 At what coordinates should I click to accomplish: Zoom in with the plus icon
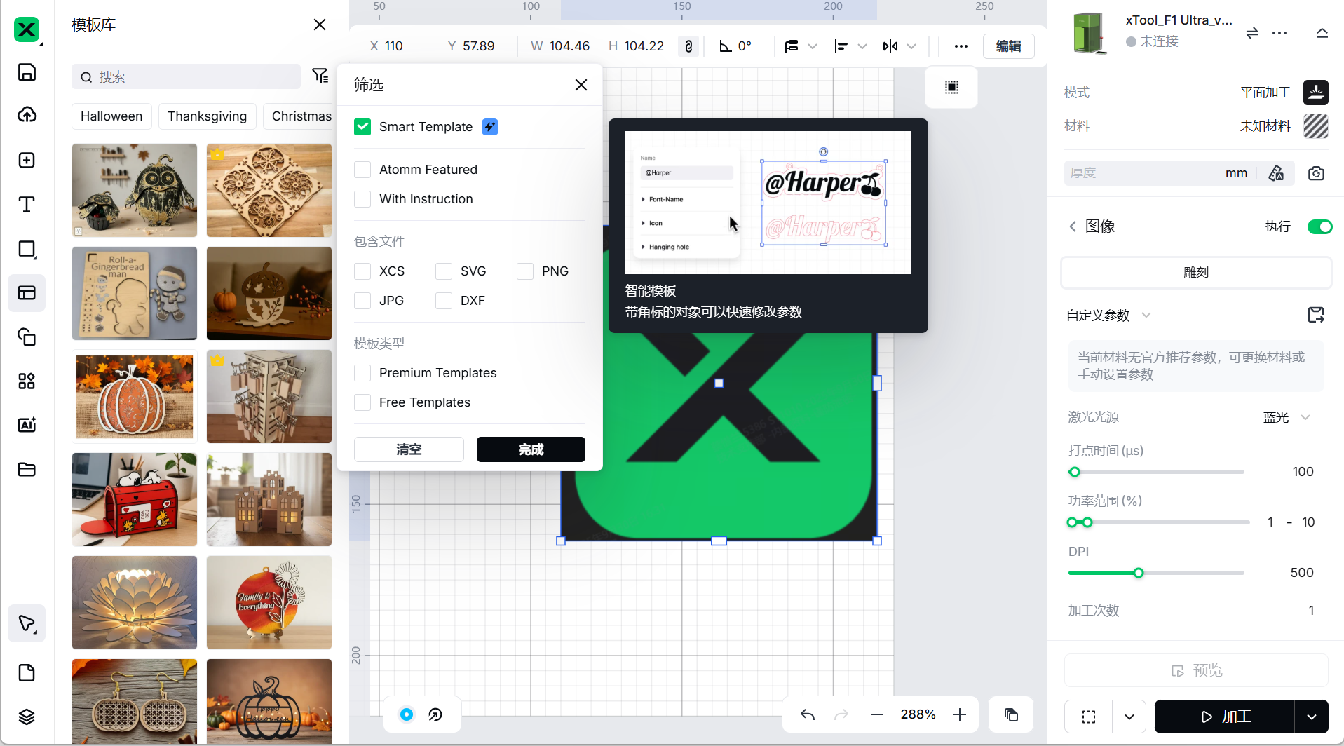click(x=960, y=714)
